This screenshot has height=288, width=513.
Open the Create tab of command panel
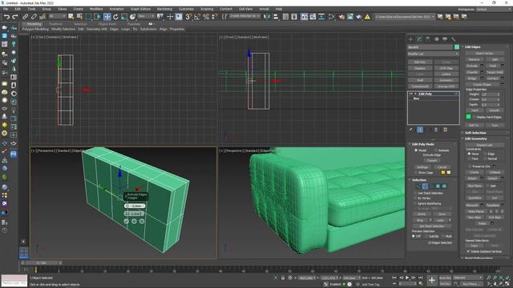(x=410, y=39)
